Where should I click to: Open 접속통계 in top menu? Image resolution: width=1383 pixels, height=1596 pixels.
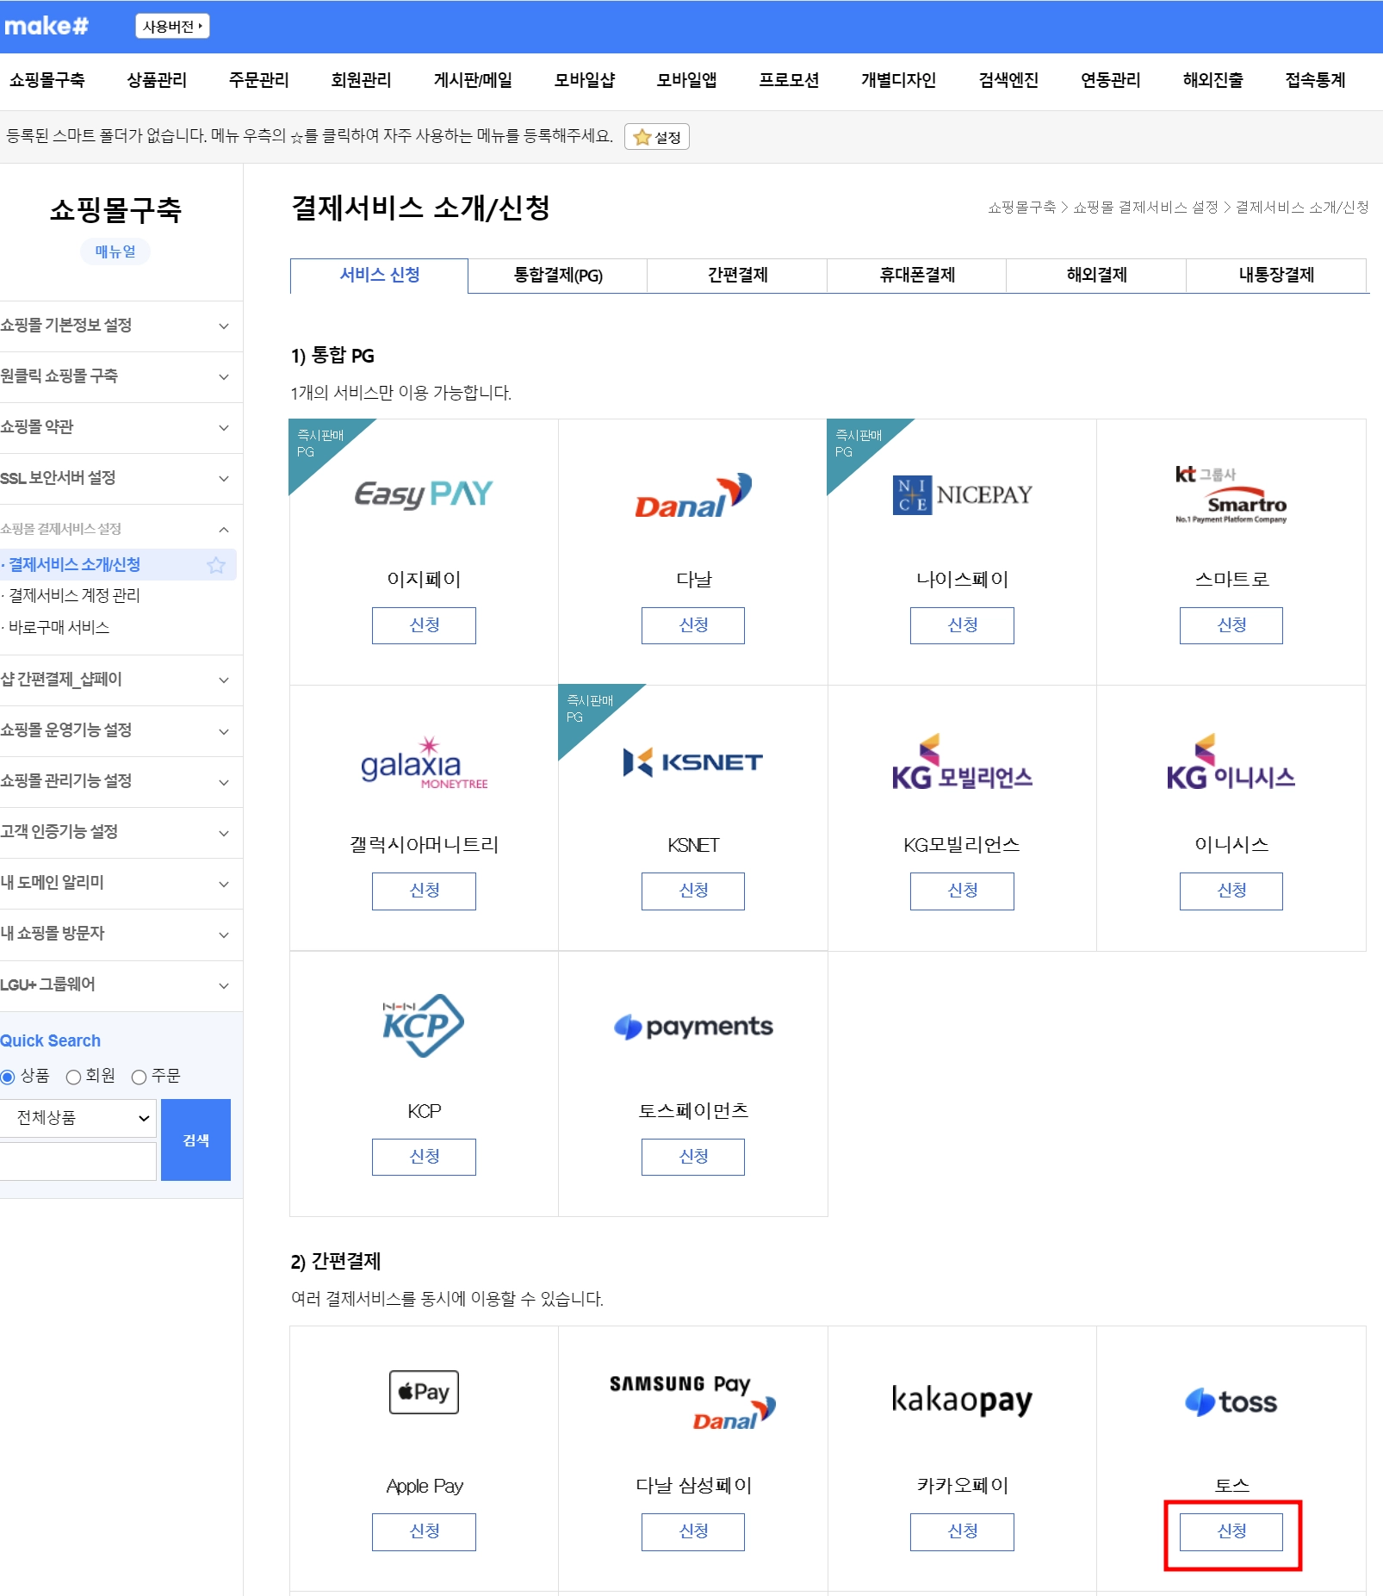1315,80
